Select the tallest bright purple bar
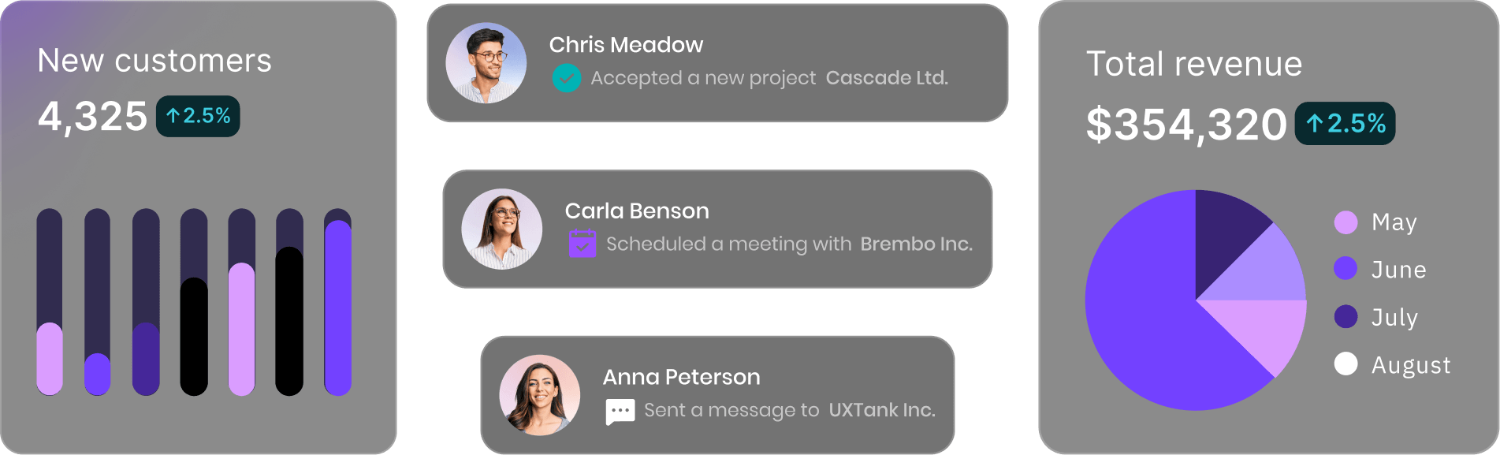 pos(338,308)
